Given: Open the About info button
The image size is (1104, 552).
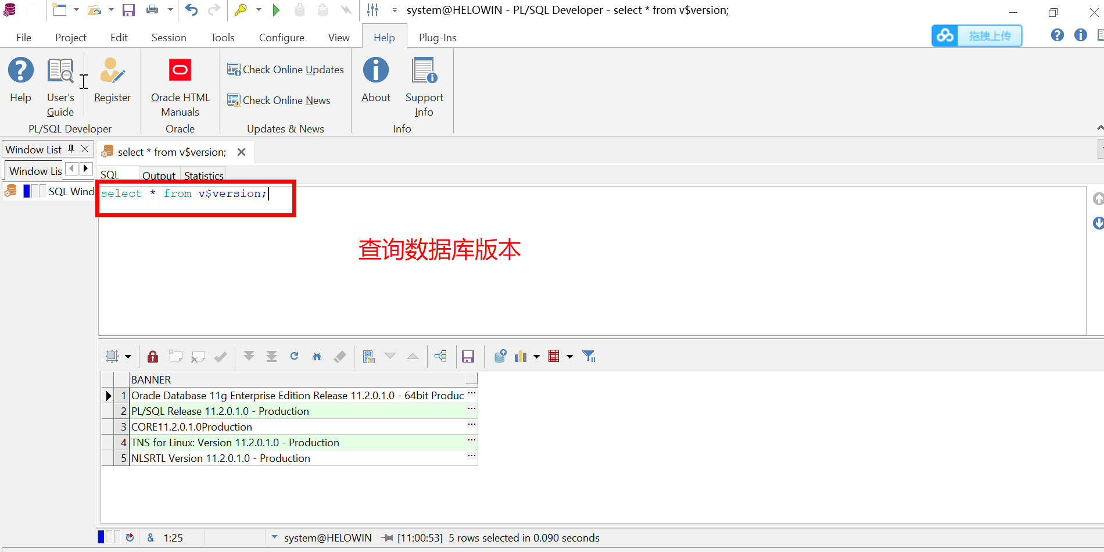Looking at the screenshot, I should [376, 80].
